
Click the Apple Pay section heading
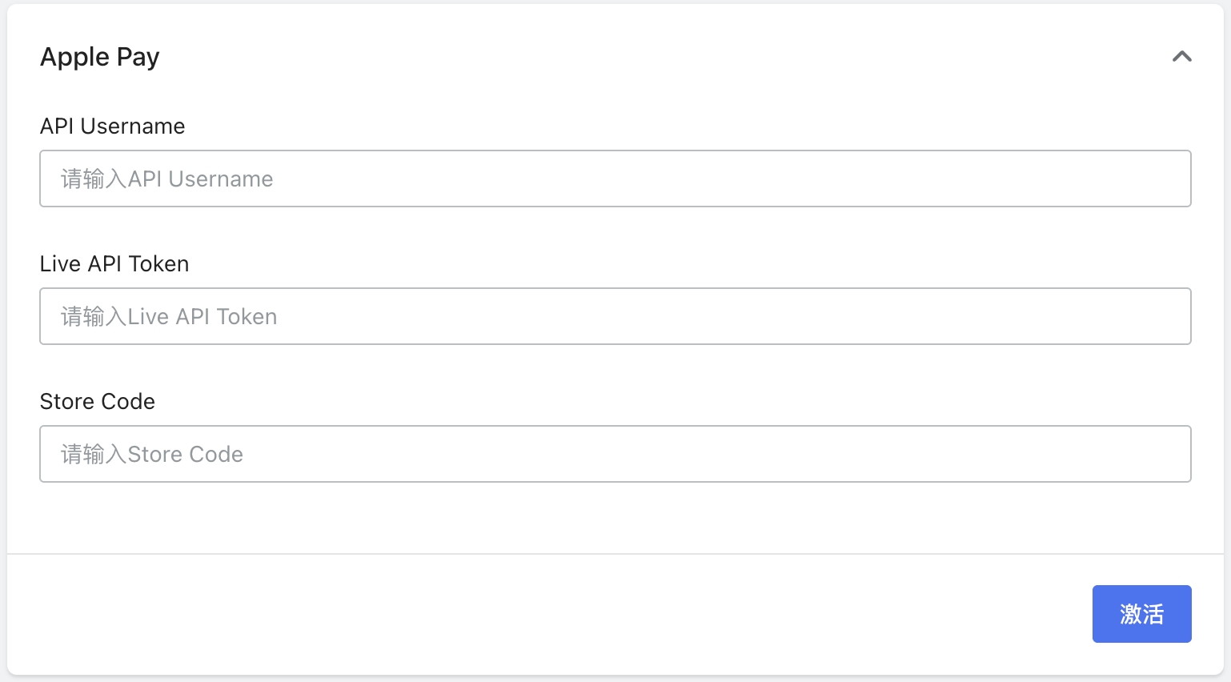(100, 57)
